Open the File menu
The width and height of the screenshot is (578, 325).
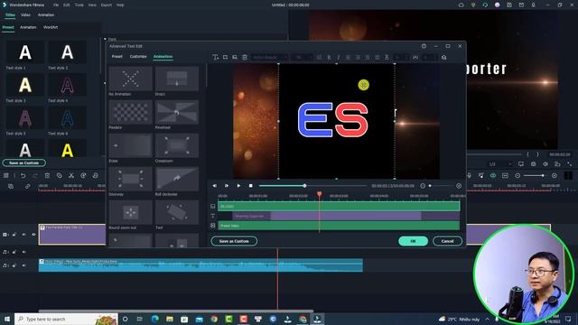click(56, 5)
